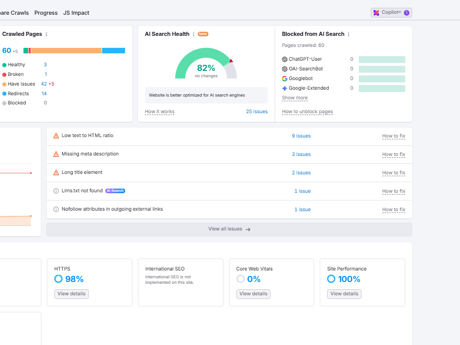Open How to fix for Low text ratio
This screenshot has height=345, width=460.
394,136
